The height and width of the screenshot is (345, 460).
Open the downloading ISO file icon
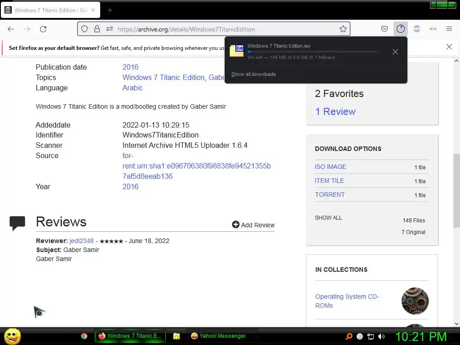click(x=237, y=51)
